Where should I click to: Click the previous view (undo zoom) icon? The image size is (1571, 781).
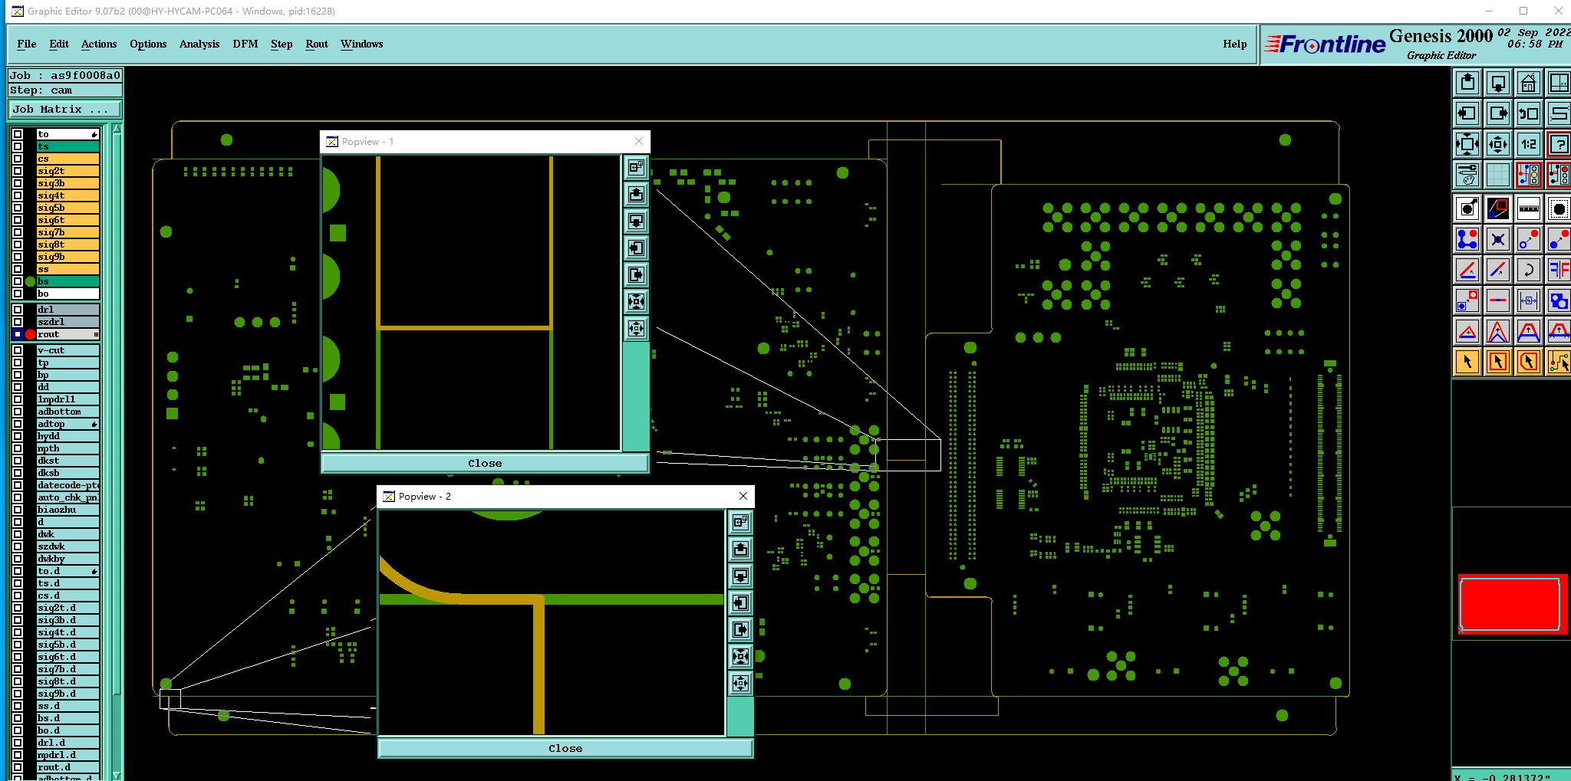coord(1528,113)
